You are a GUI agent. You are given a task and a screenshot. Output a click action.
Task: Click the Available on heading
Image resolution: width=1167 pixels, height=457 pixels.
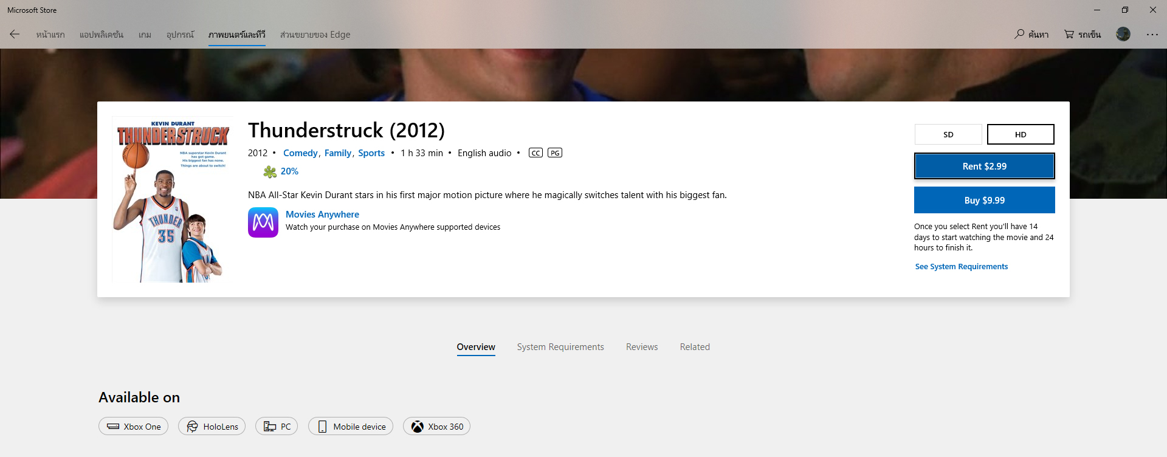139,397
